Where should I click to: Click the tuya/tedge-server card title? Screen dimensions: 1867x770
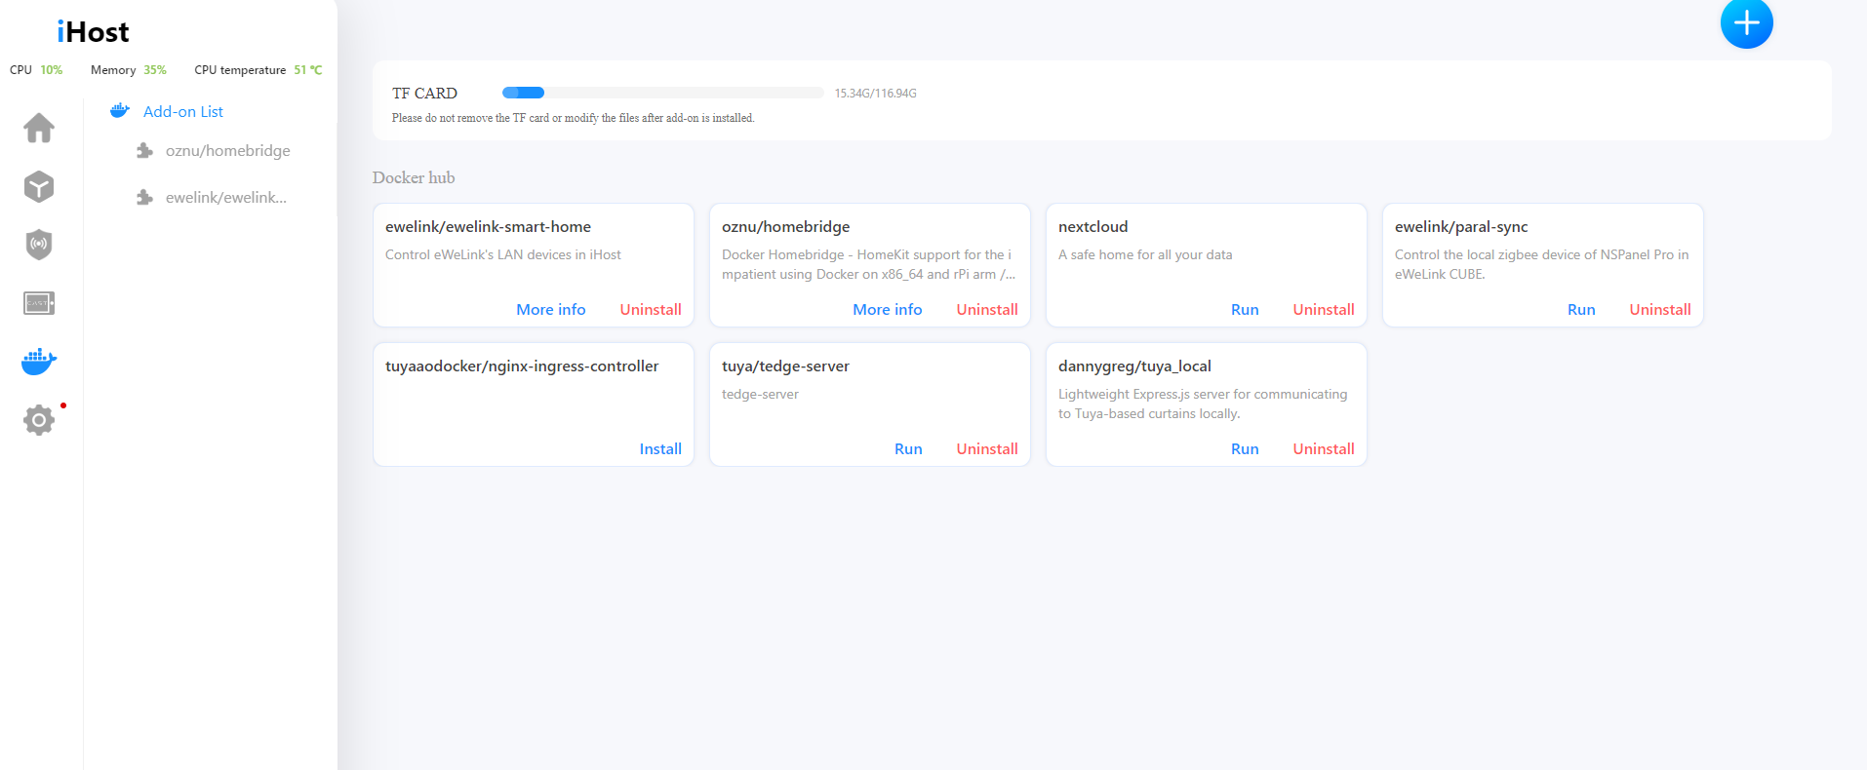[785, 366]
